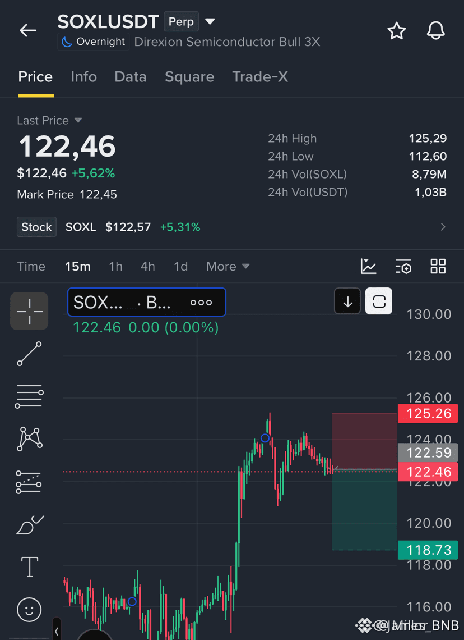Open the four-square grid layout icon

[x=438, y=266]
